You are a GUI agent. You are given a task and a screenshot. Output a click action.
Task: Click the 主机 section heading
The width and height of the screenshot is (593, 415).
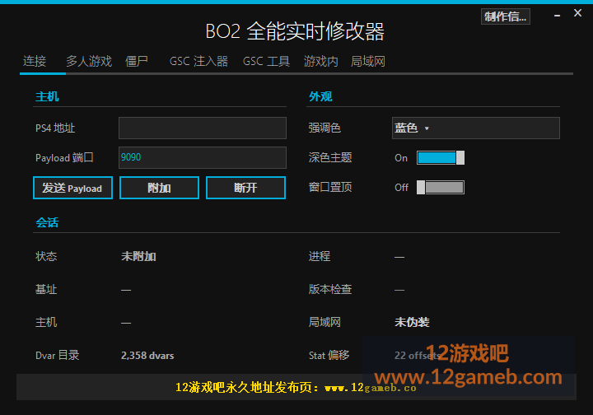coord(47,97)
